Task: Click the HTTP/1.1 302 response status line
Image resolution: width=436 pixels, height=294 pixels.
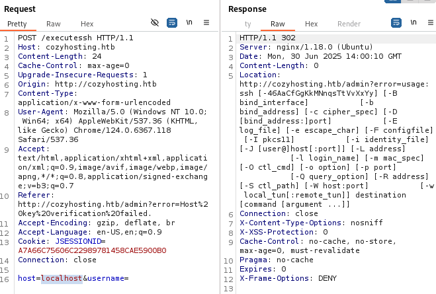Action: pos(267,38)
